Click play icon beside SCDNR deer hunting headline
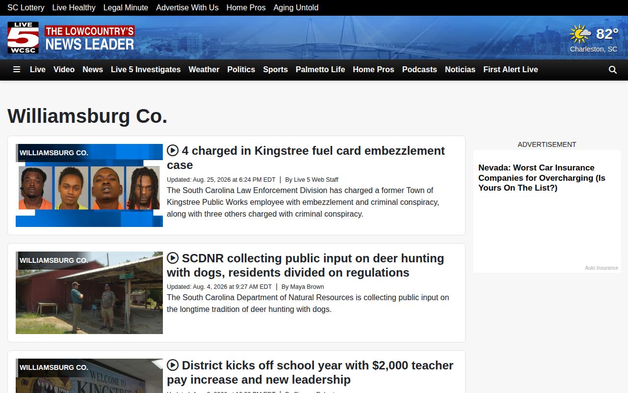This screenshot has height=393, width=628. point(173,258)
